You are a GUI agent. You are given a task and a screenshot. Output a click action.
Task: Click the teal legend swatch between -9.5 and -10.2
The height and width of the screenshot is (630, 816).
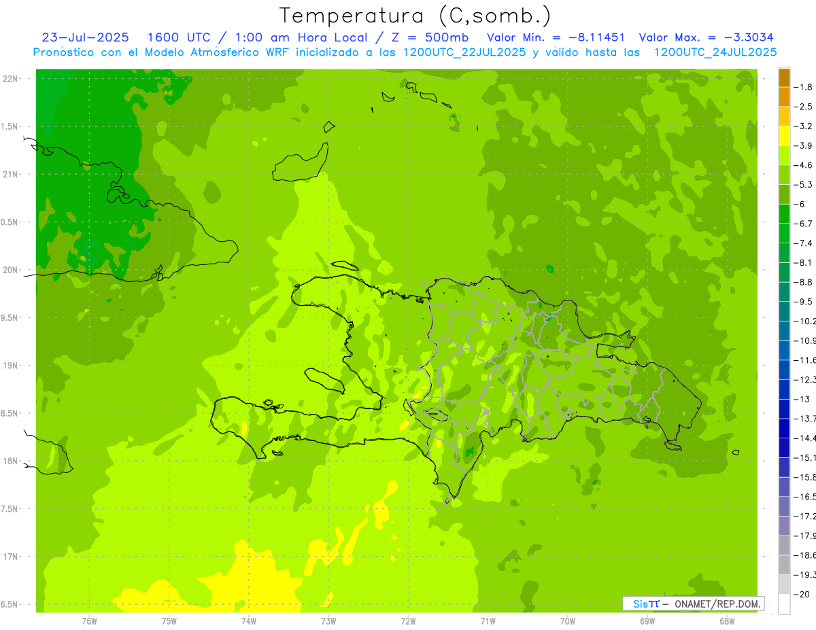tap(784, 311)
